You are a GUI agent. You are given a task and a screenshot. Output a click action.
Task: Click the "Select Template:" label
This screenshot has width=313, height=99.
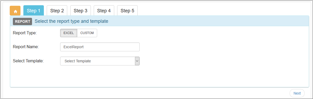pyautogui.click(x=28, y=61)
